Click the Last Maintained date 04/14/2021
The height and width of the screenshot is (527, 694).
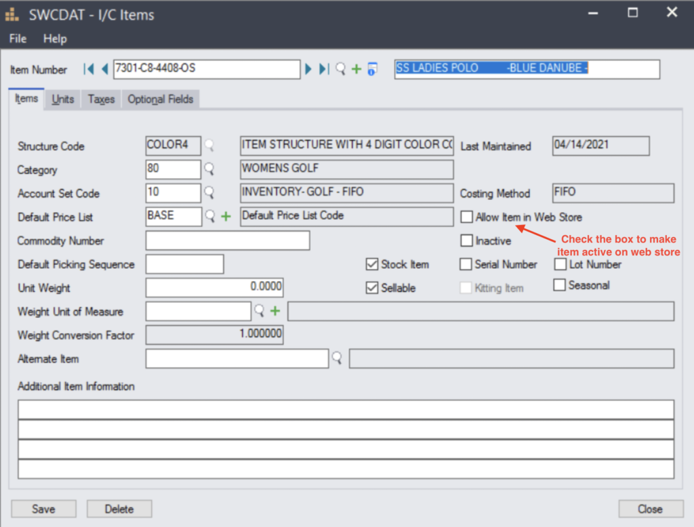(600, 146)
